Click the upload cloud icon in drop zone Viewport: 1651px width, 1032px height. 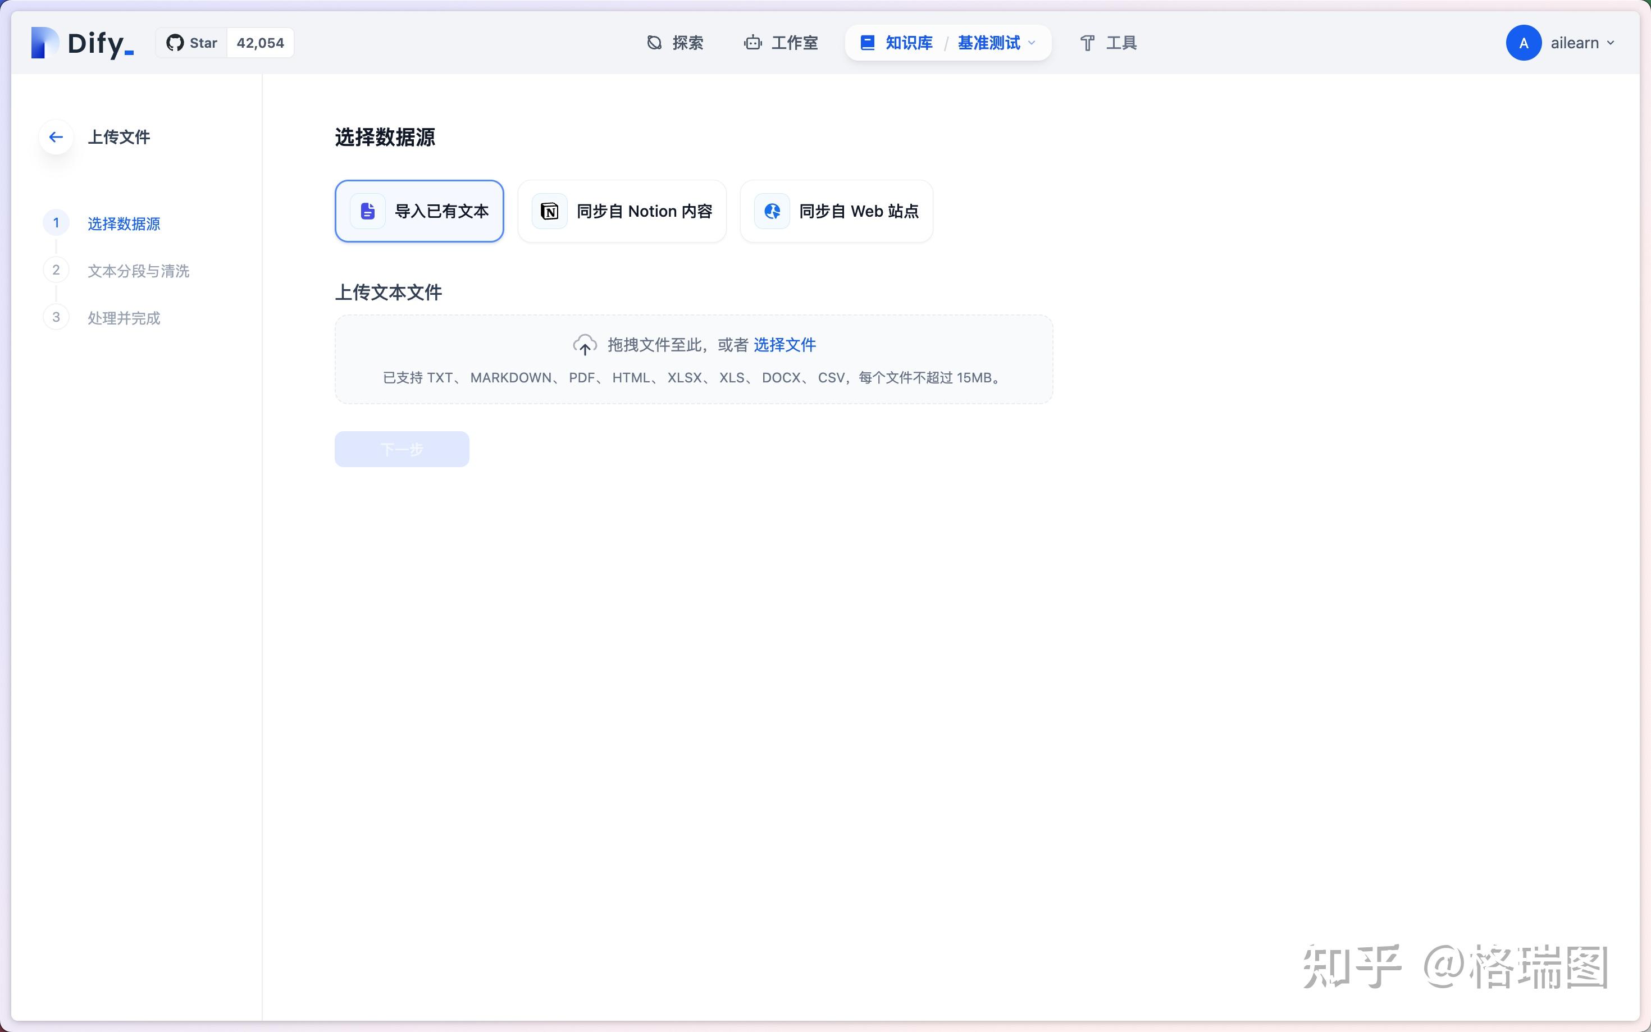tap(584, 345)
